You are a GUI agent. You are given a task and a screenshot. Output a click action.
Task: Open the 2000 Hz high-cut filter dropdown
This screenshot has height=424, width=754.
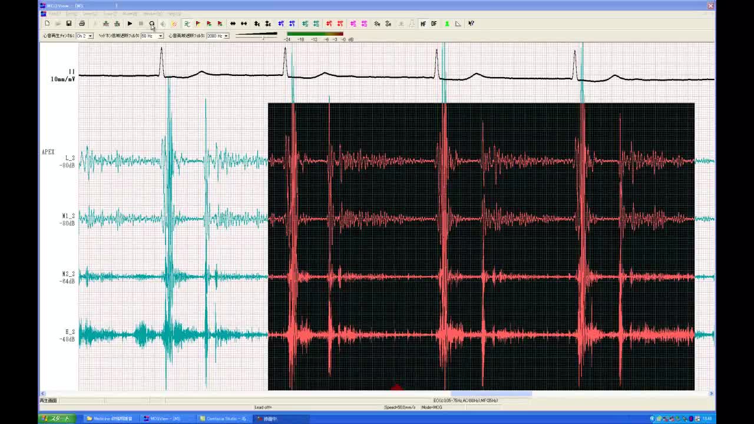point(226,36)
